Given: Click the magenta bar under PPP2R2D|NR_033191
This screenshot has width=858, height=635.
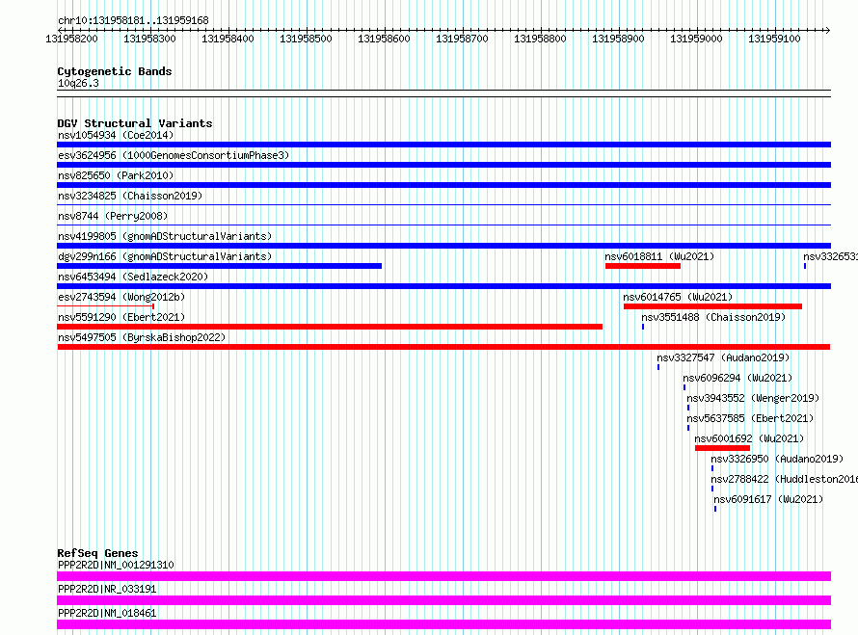Looking at the screenshot, I should (x=443, y=600).
